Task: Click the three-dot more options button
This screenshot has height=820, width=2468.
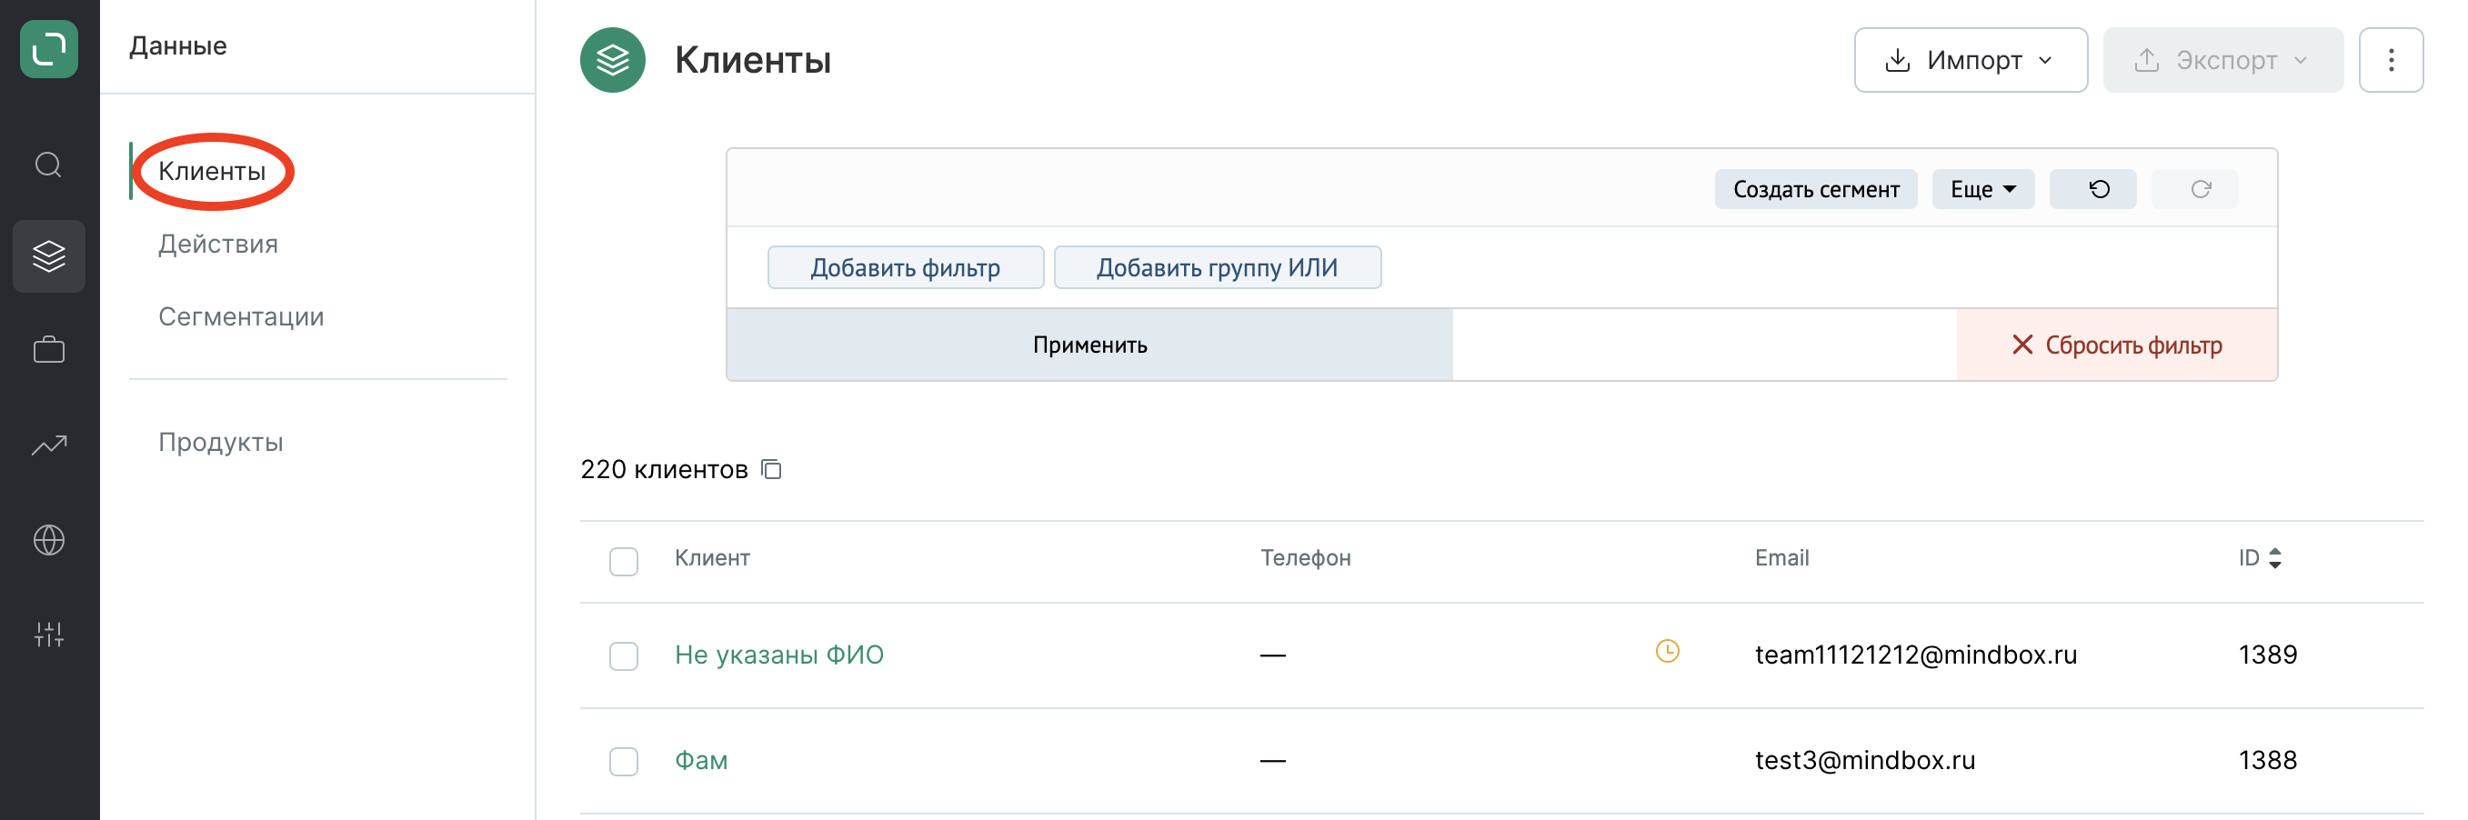Action: pyautogui.click(x=2391, y=60)
